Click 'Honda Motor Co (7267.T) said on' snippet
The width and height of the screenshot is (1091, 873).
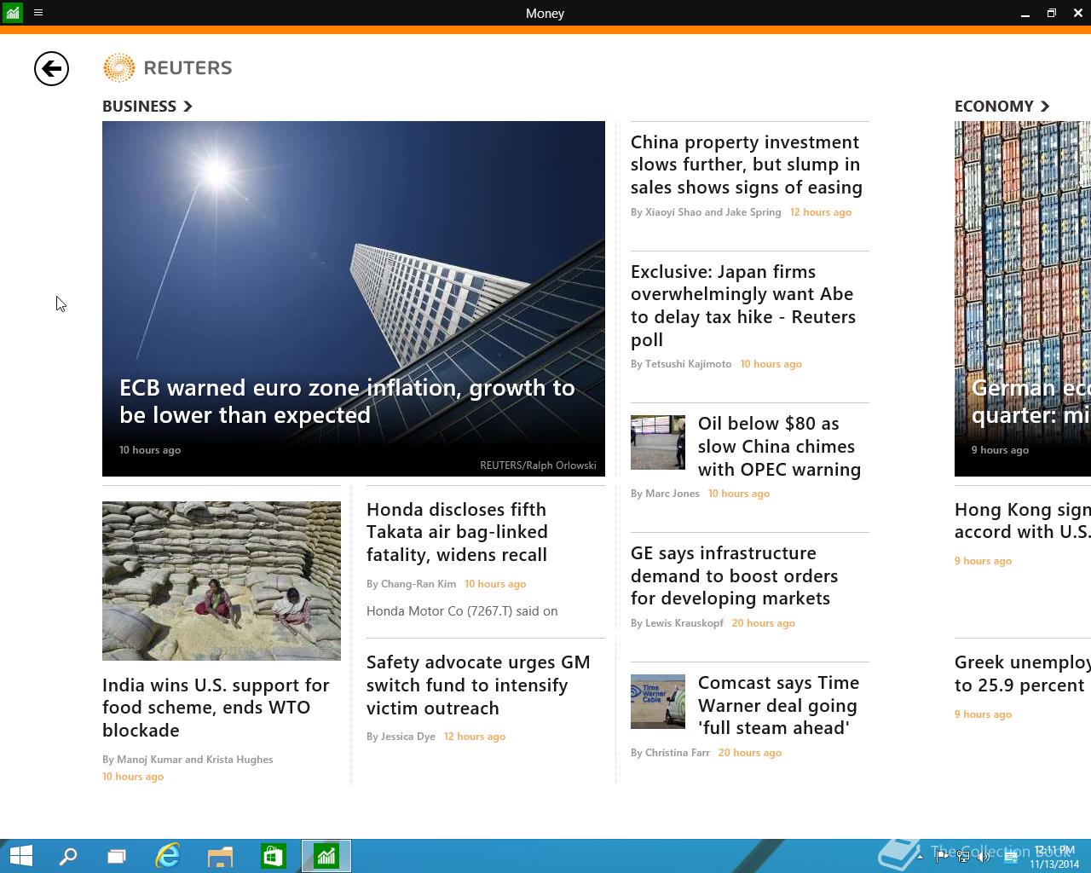(462, 611)
